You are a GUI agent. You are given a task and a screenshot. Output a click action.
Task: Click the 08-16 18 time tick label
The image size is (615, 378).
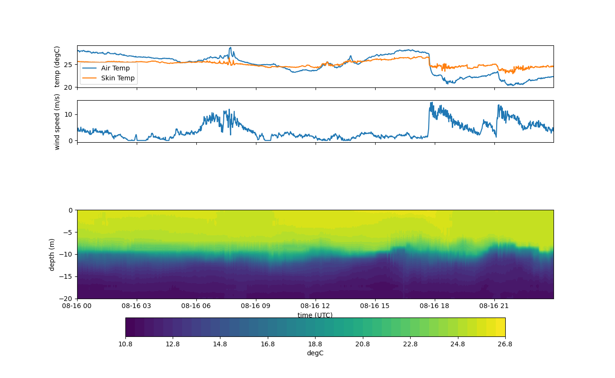435,306
